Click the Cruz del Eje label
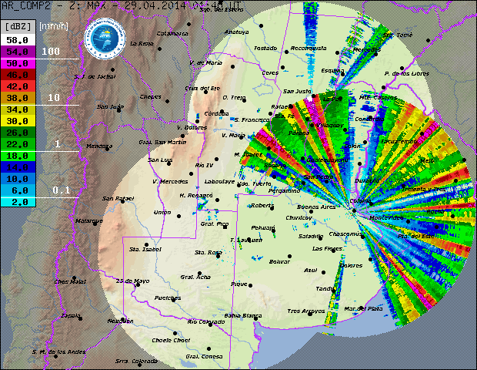 click(202, 88)
